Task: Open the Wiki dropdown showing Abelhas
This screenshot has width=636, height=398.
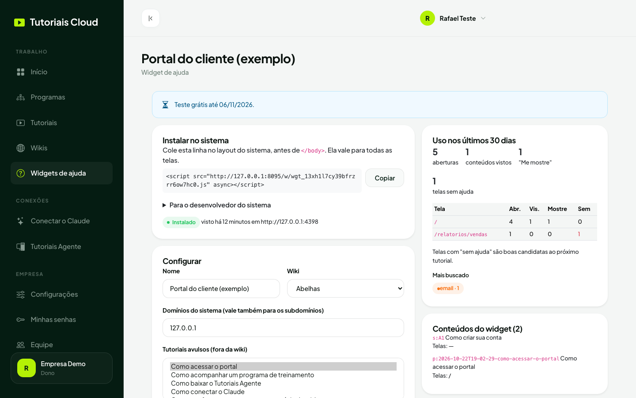Action: point(345,289)
